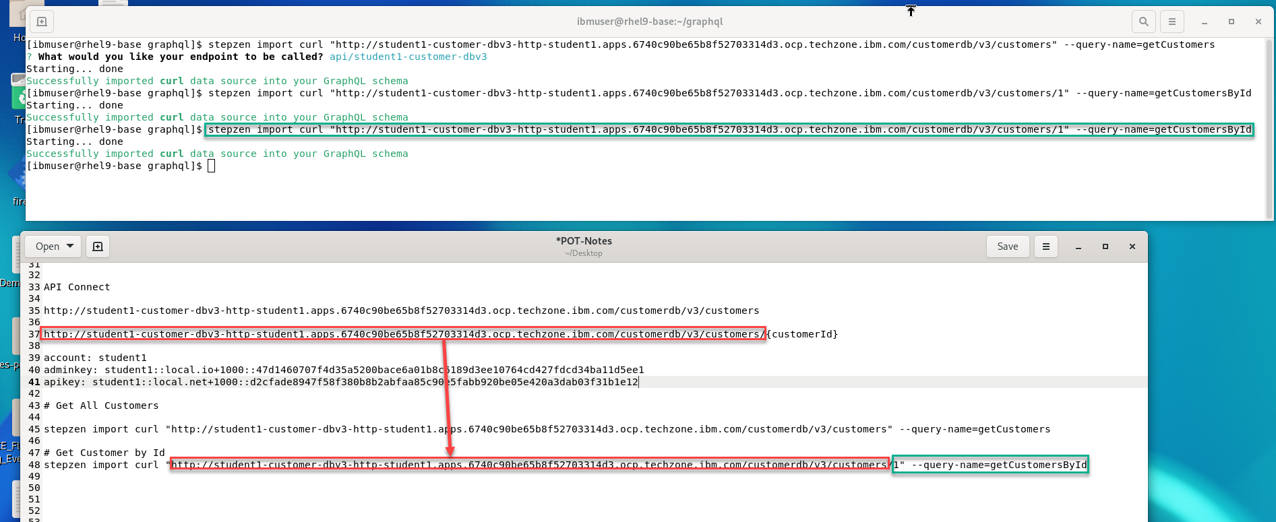
Task: Create a new document in text editor
Action: point(98,247)
